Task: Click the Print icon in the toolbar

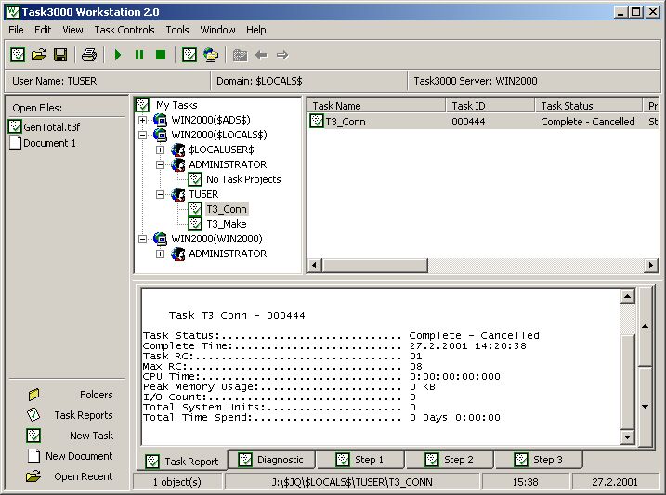Action: coord(88,55)
